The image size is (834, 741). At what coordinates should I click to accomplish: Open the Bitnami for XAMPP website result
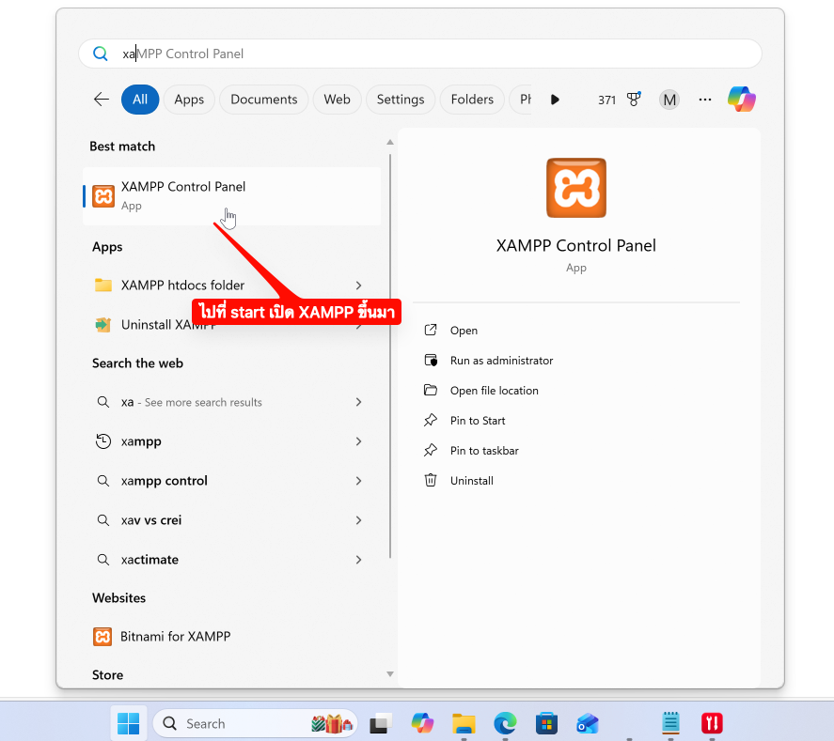pyautogui.click(x=175, y=637)
